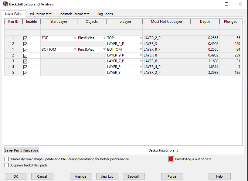
Task: Enable Disable dynamic shape update checkbox
Action: [x=6, y=159]
